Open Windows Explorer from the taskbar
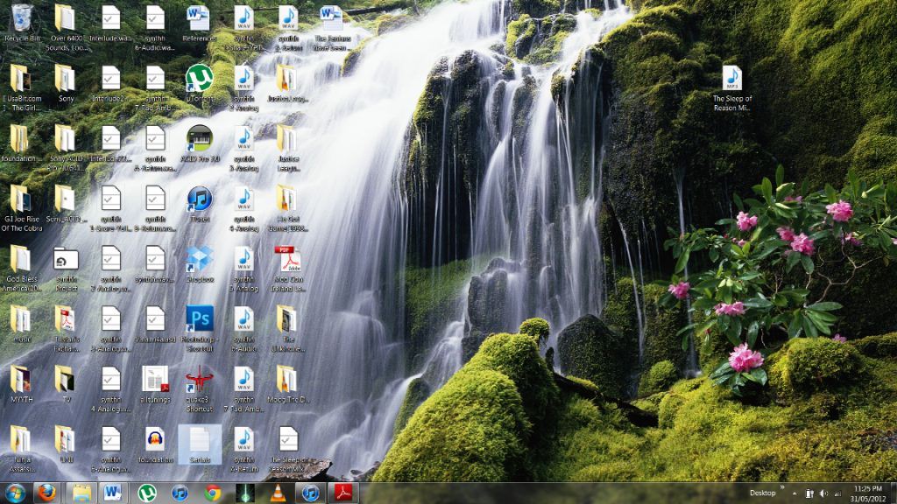The height and width of the screenshot is (504, 897). pos(81,493)
